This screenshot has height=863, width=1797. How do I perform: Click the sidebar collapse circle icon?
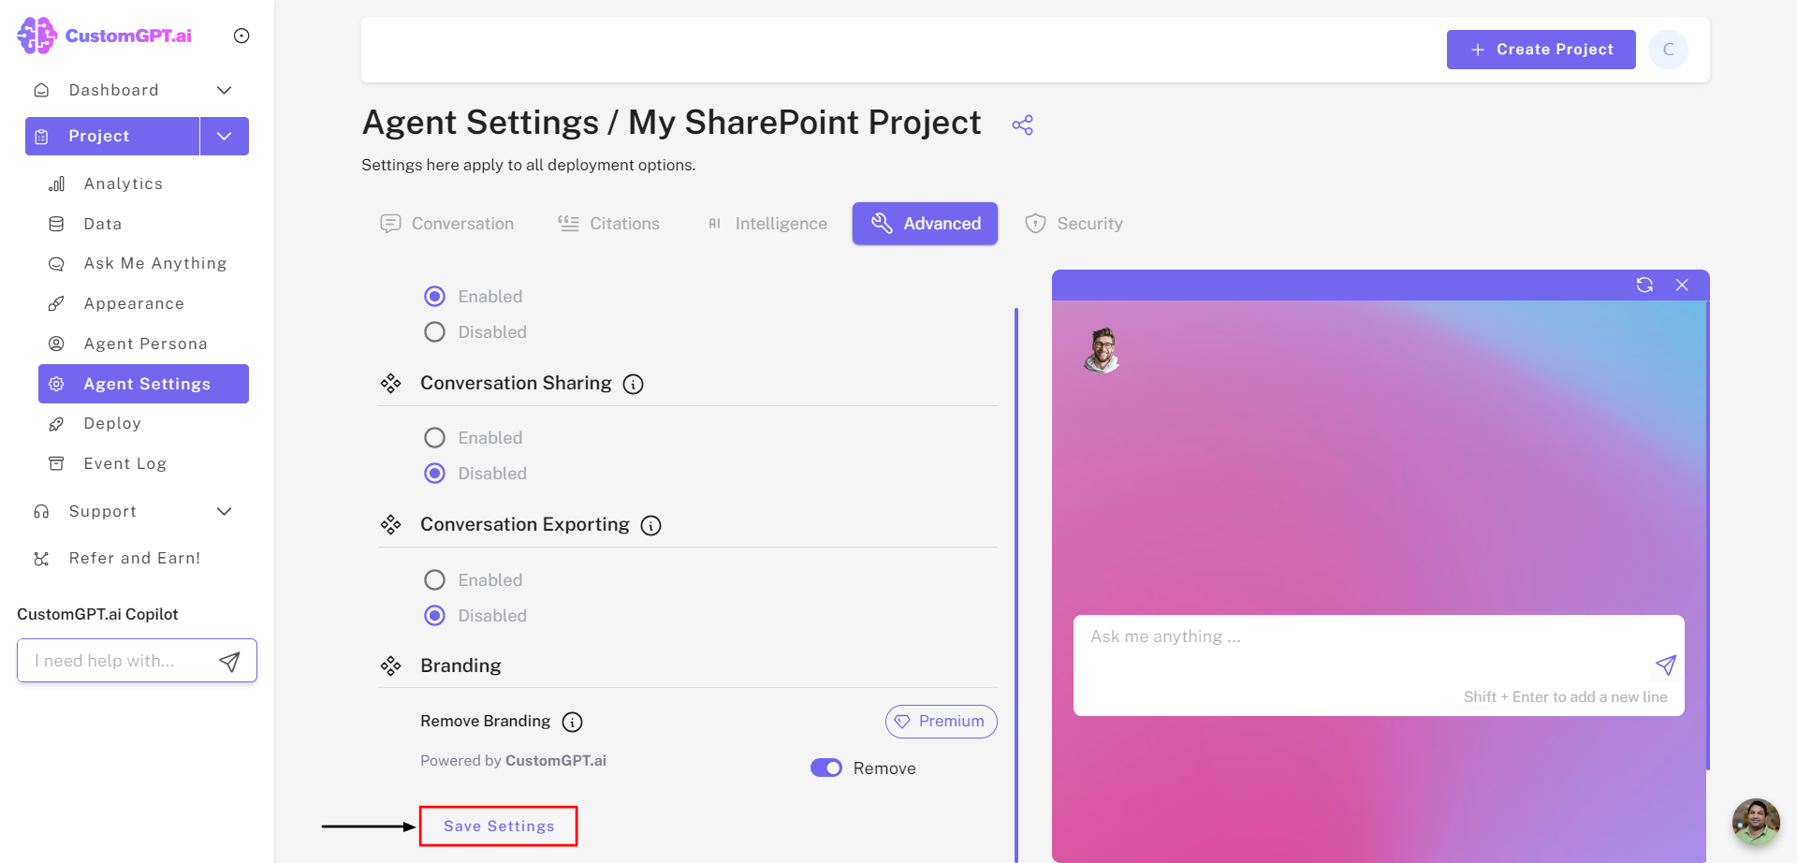pos(241,36)
